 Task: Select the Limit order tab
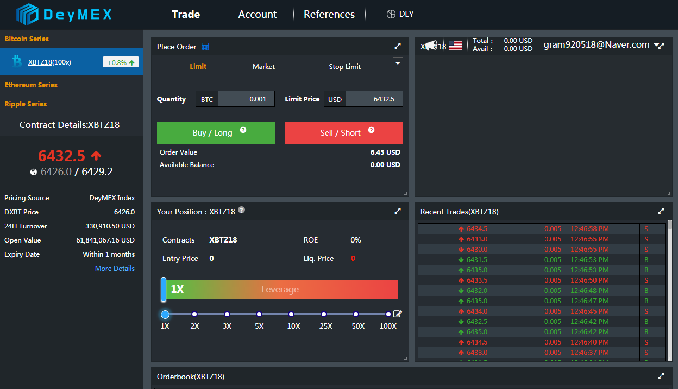coord(198,66)
